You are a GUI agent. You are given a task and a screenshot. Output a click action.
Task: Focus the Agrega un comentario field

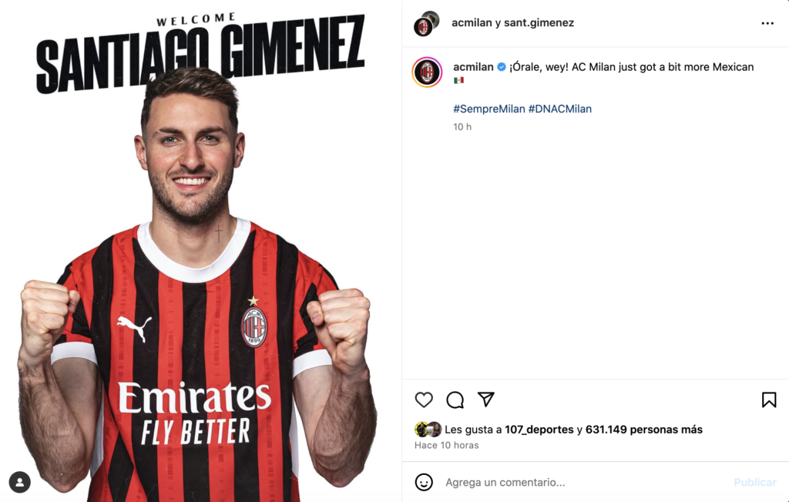click(584, 483)
